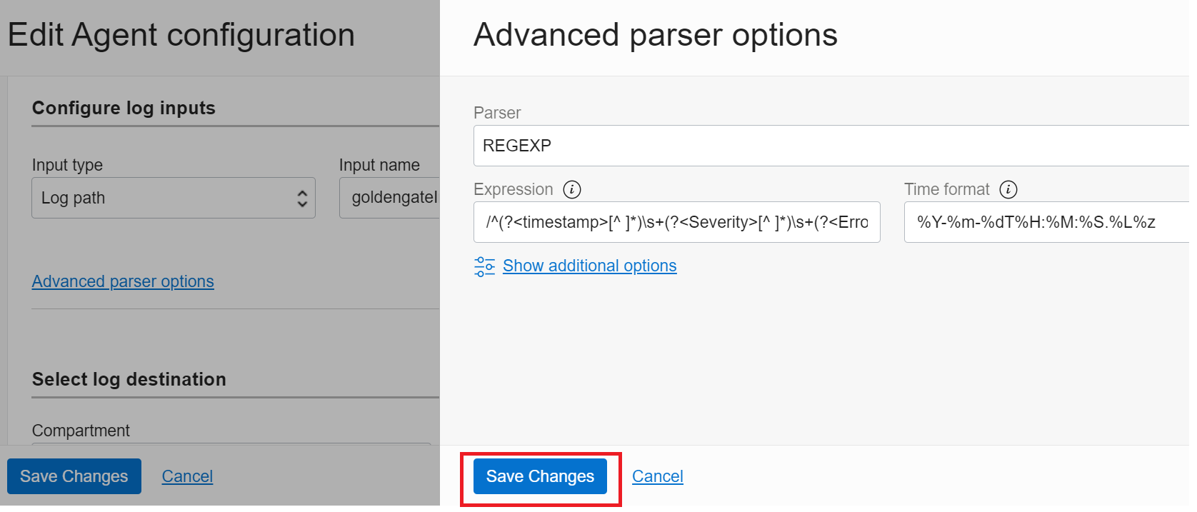Open the Parser field showing REGEXP
This screenshot has height=512, width=1197.
pos(828,146)
